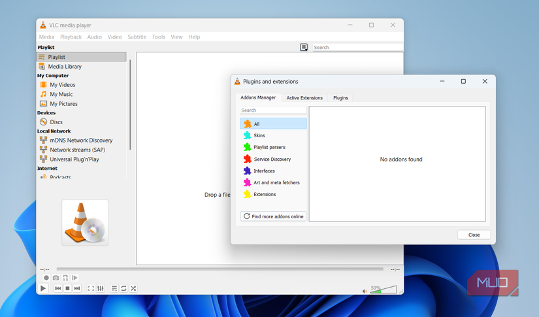Open the Audio menu
The height and width of the screenshot is (317, 539).
pyautogui.click(x=95, y=37)
